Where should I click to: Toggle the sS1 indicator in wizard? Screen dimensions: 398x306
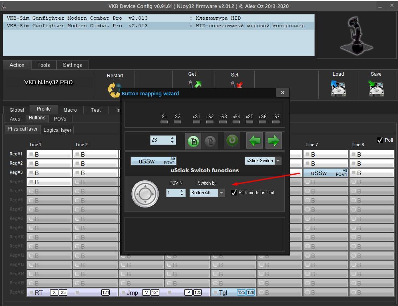click(197, 122)
